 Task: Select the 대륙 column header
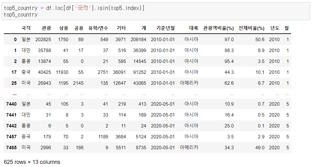click(x=194, y=28)
